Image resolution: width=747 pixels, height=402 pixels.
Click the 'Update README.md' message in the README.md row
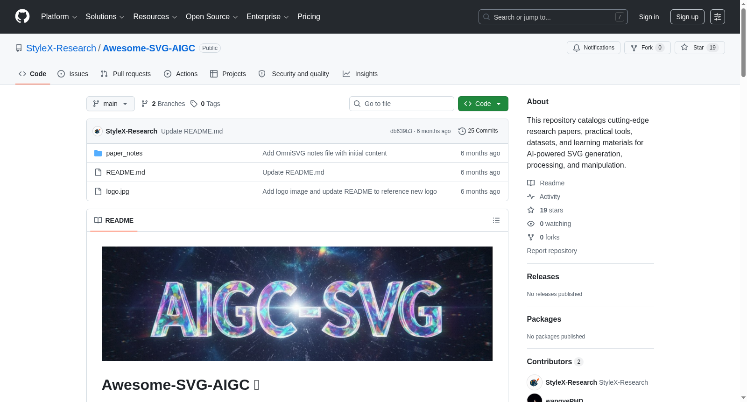click(293, 172)
